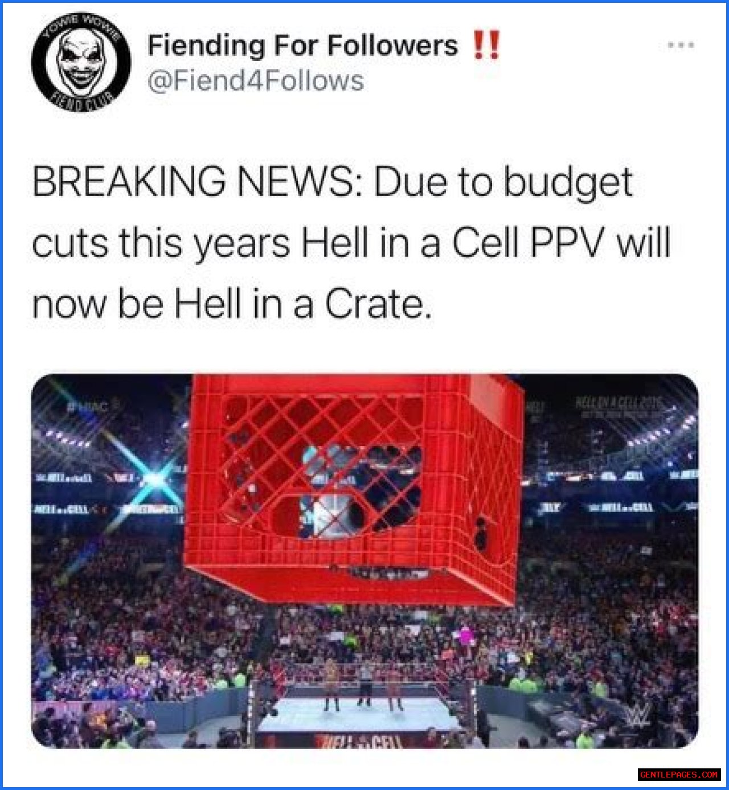Click the giant red milk crate
Viewport: 729px width, 790px height.
354,489
